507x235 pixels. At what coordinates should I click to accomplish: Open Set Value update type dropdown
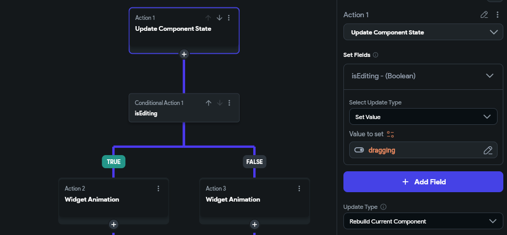tap(423, 116)
